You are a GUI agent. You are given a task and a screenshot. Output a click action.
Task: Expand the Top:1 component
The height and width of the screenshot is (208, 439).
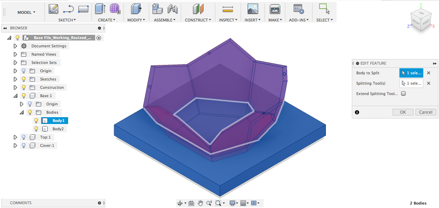click(x=15, y=137)
